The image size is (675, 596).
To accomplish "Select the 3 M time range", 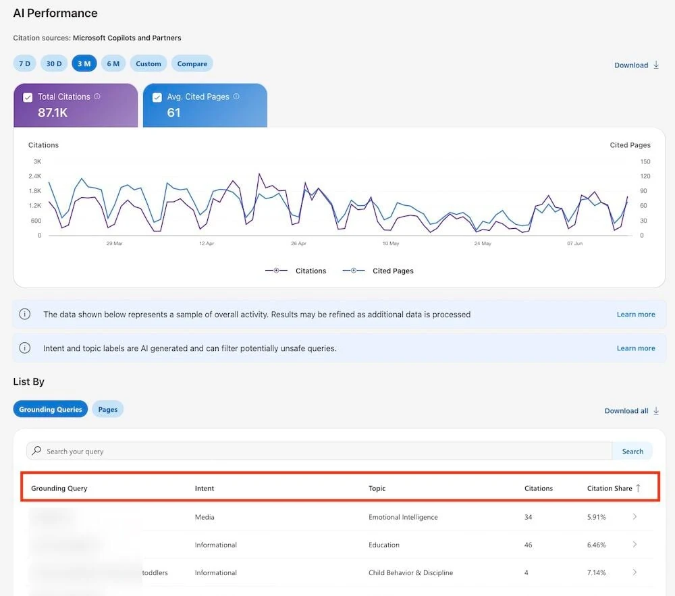I will (x=84, y=63).
